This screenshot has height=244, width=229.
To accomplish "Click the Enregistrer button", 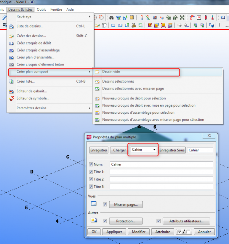I will [99, 150].
